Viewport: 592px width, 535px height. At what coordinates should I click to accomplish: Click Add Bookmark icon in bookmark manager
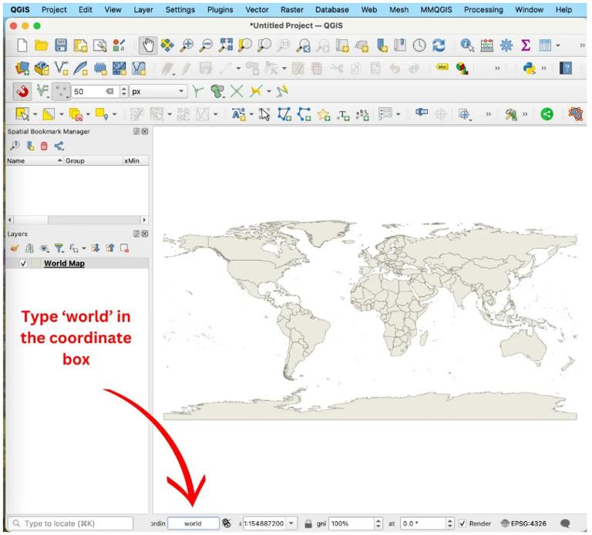click(30, 146)
